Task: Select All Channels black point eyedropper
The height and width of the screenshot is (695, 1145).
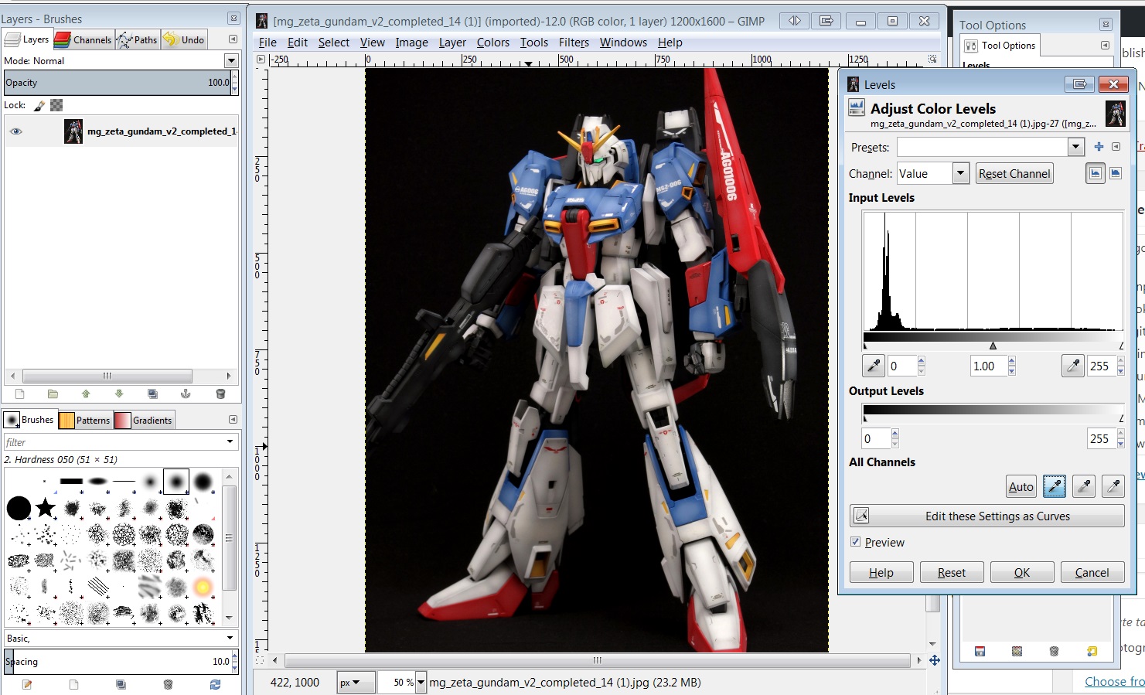Action: point(1055,486)
